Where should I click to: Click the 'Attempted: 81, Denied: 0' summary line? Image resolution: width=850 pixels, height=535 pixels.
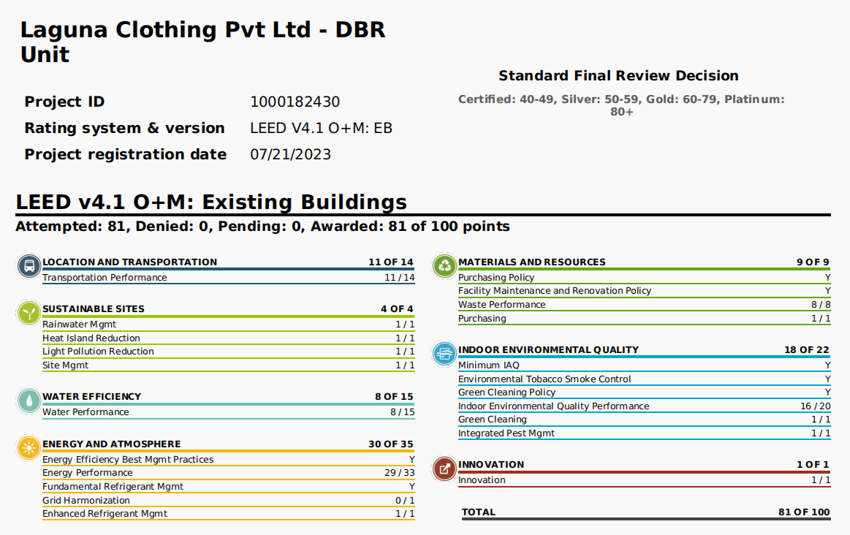[263, 227]
